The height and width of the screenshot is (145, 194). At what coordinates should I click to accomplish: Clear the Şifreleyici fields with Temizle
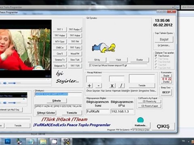coord(72,113)
